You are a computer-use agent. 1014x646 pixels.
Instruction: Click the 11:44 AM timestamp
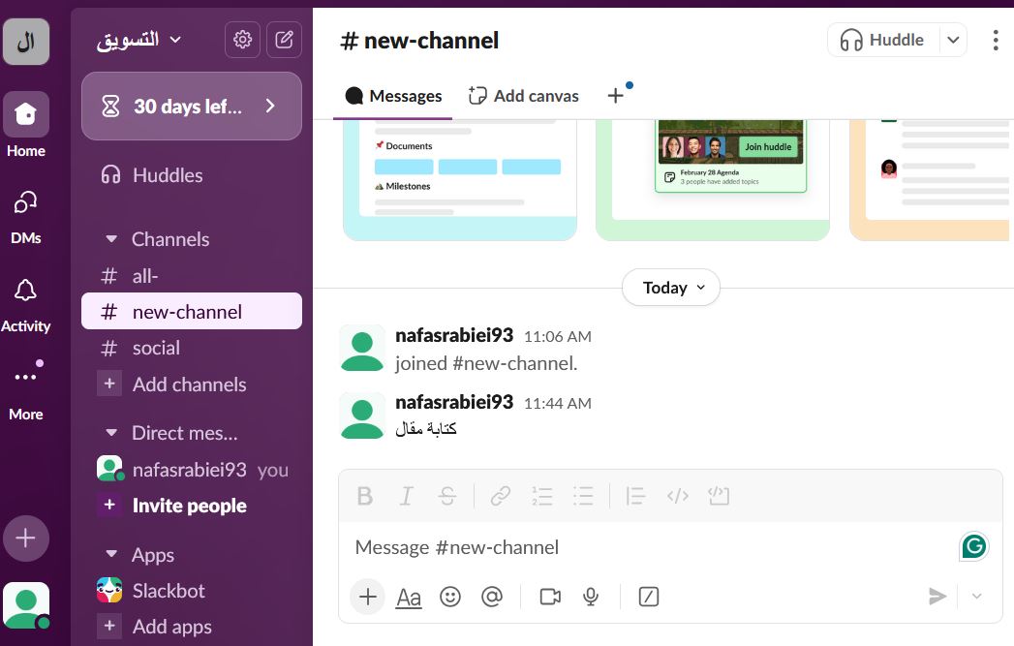[558, 403]
